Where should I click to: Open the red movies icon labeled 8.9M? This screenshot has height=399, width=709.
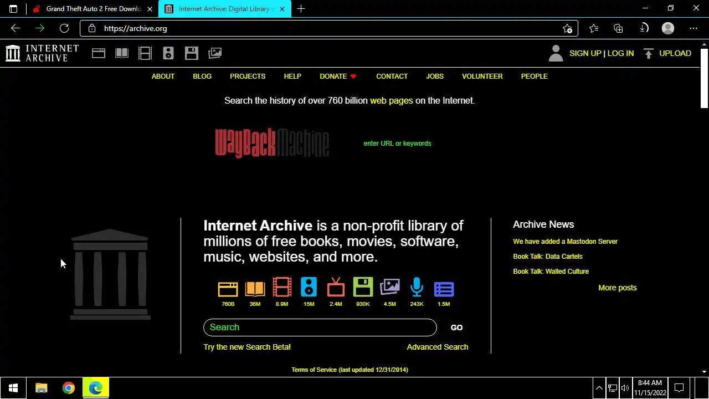coord(282,288)
